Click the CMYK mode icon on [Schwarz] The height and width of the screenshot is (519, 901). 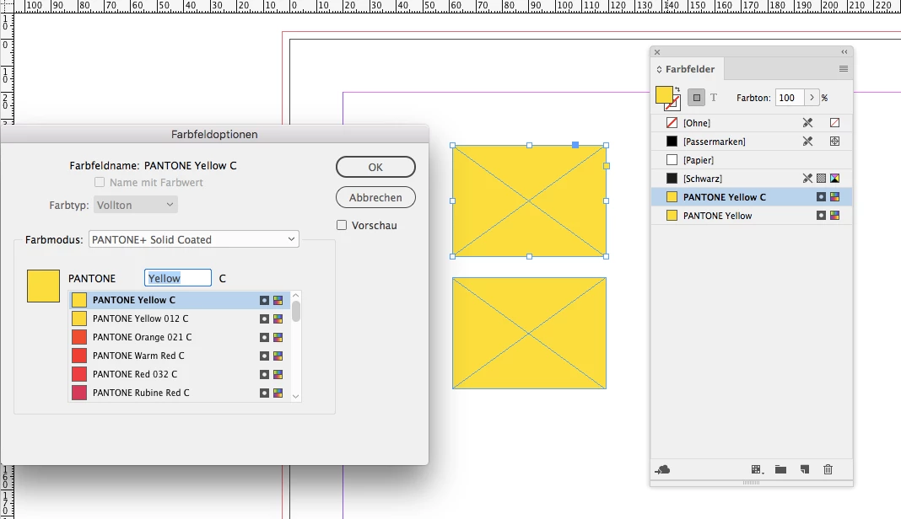(x=835, y=179)
